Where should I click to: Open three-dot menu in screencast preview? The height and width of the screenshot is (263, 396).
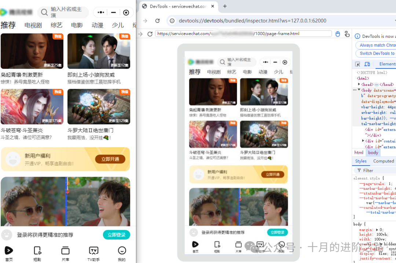pos(265,62)
